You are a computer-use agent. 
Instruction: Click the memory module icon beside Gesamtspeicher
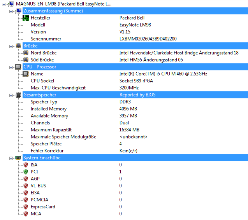pos(18,95)
